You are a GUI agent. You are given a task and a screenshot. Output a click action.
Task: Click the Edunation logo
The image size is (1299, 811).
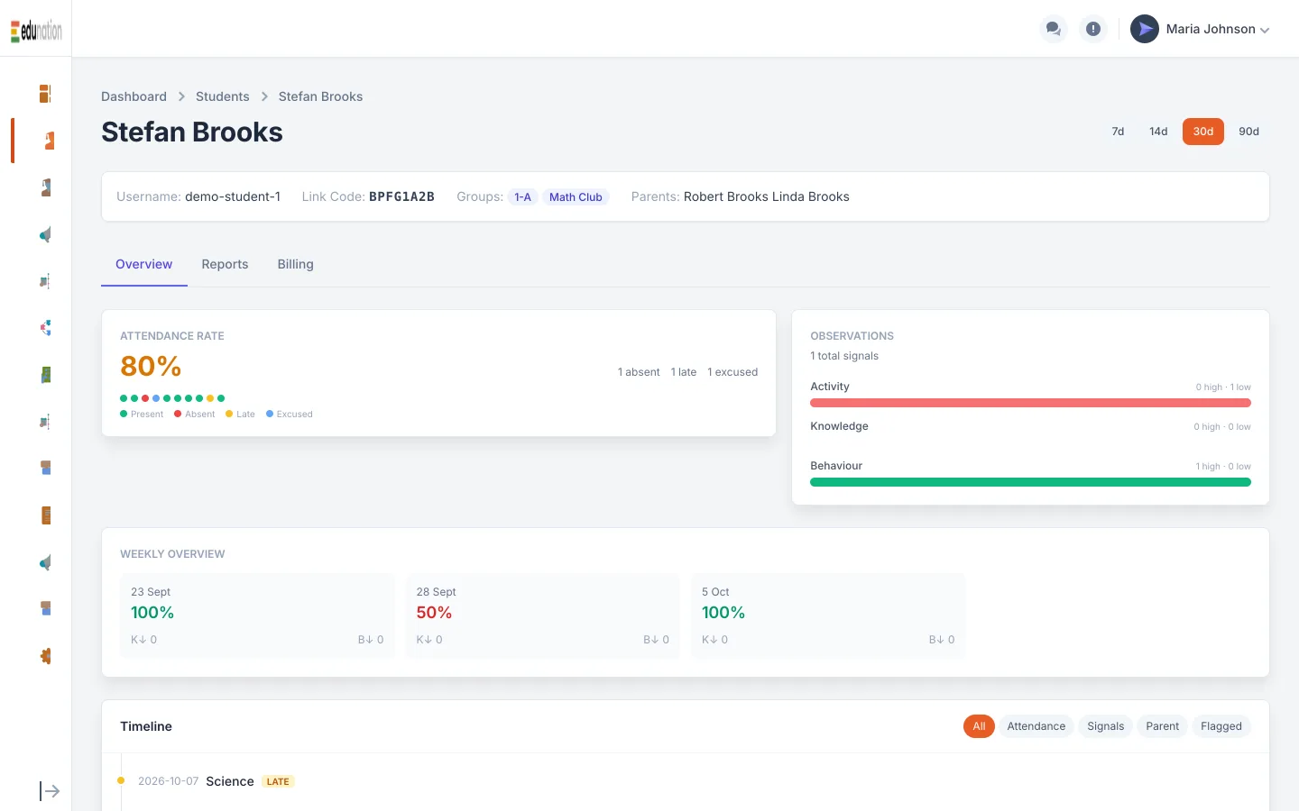point(36,31)
